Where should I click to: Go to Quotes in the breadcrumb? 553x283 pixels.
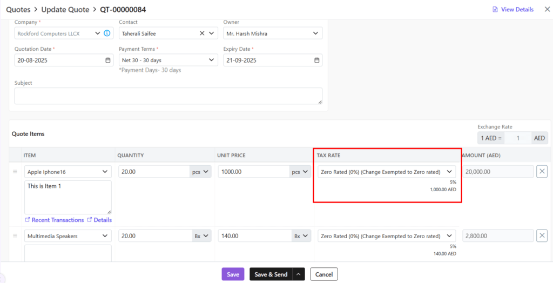[x=18, y=10]
